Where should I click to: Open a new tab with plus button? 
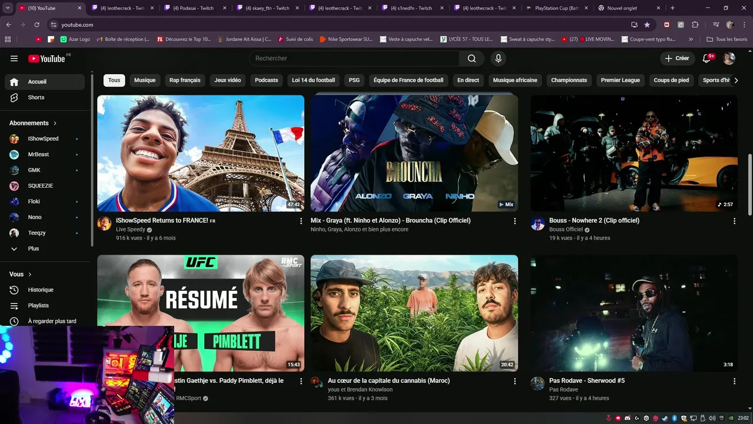672,8
